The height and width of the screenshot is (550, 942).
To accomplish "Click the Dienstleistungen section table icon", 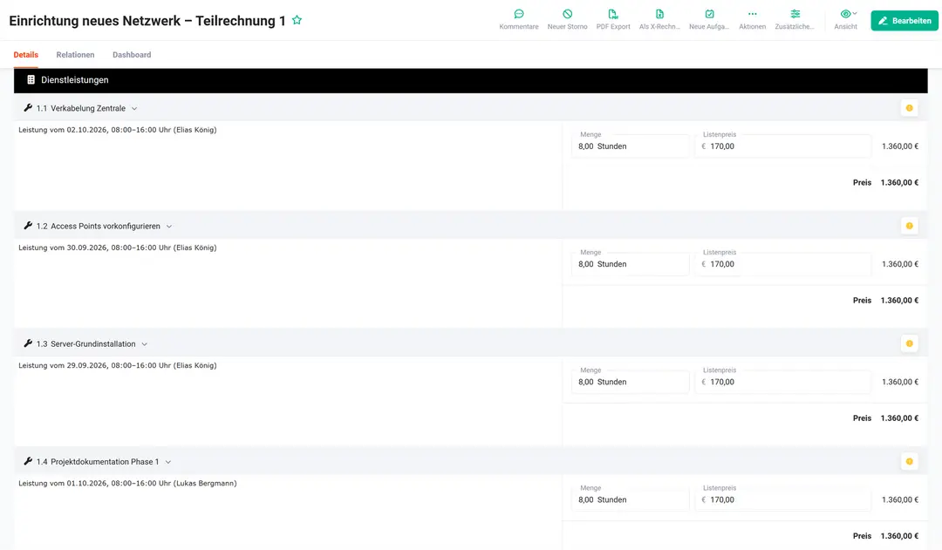I will [x=31, y=80].
